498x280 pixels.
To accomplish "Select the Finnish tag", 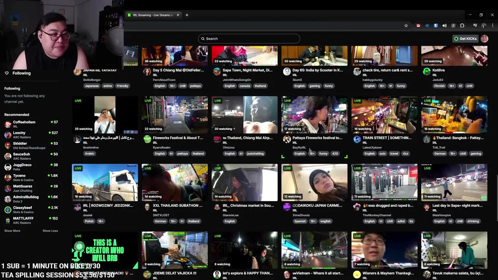I will 439,86.
